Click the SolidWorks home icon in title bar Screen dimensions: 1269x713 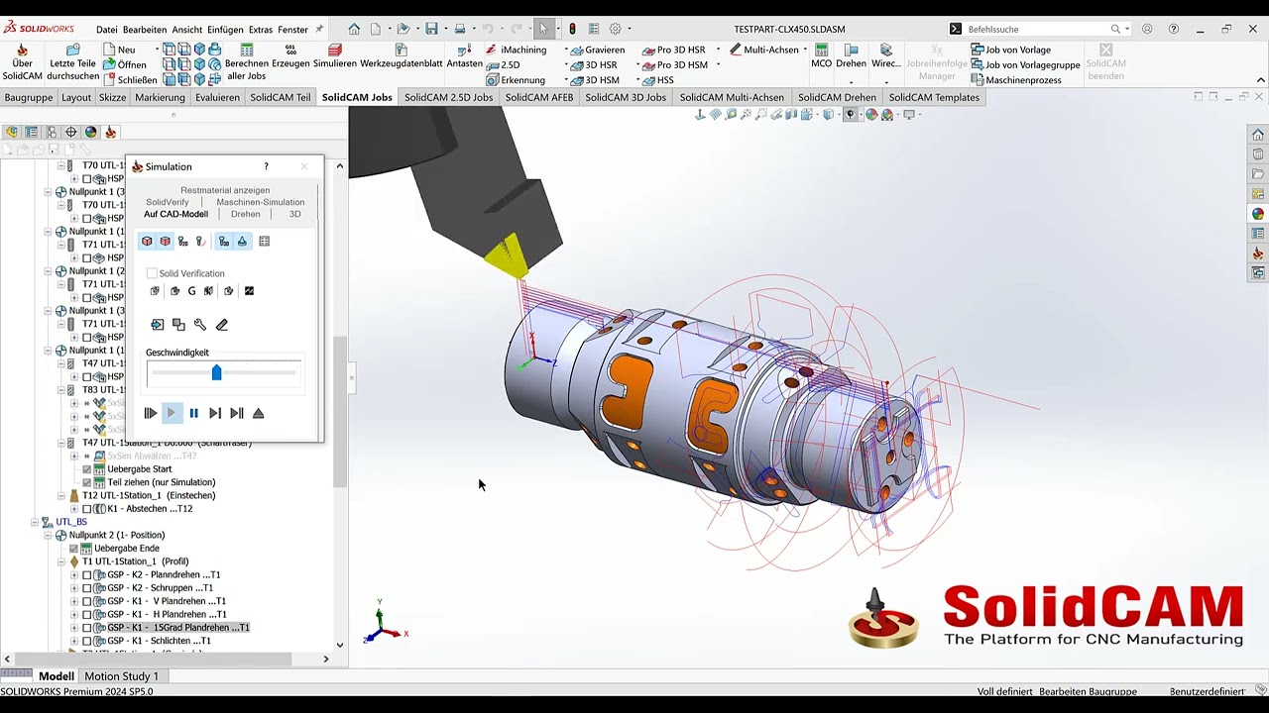pyautogui.click(x=354, y=29)
